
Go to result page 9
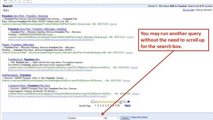pyautogui.click(x=116, y=105)
